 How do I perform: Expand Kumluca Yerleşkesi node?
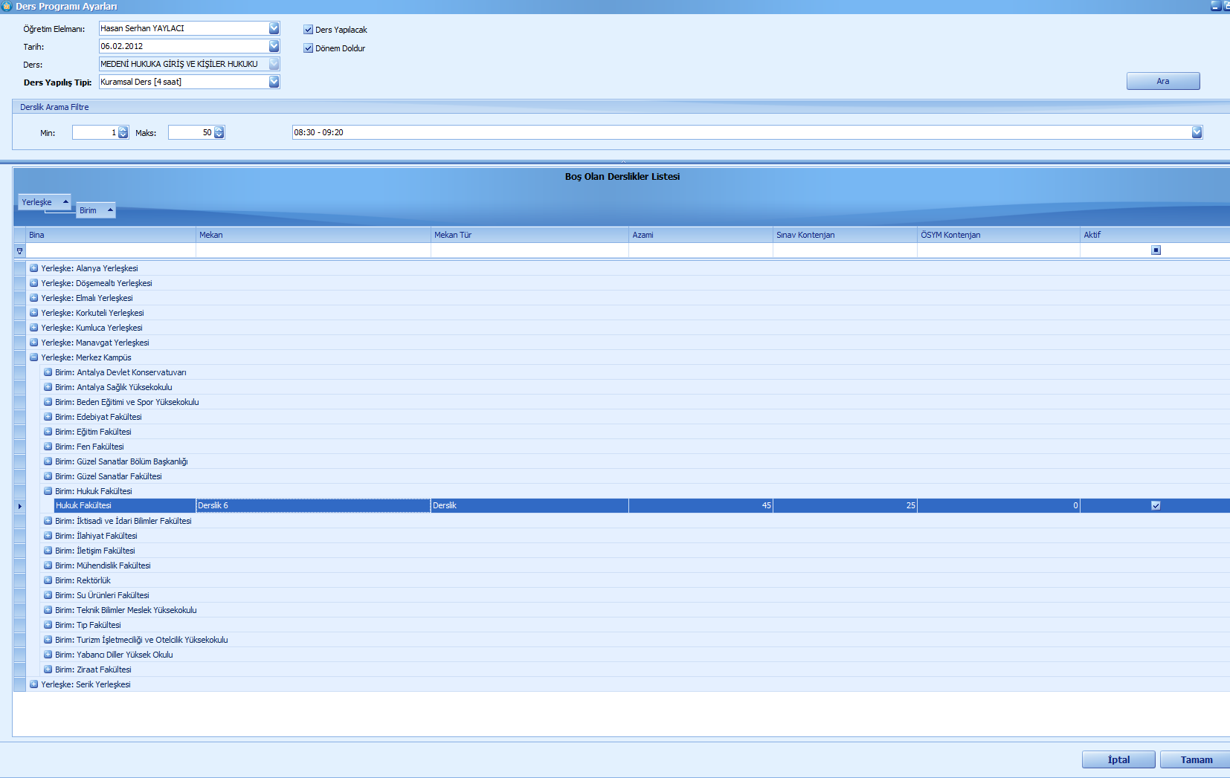(33, 328)
